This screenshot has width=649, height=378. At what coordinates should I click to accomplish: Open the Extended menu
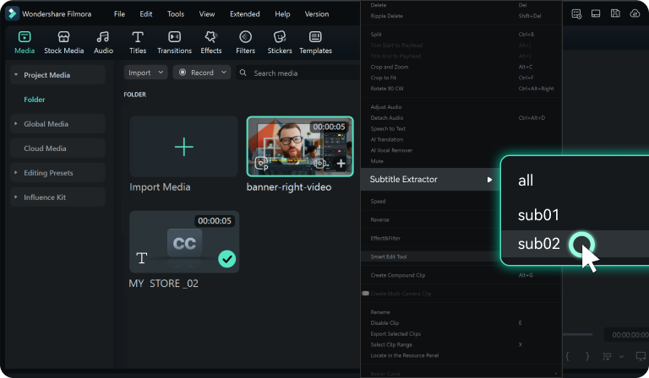[x=244, y=13]
